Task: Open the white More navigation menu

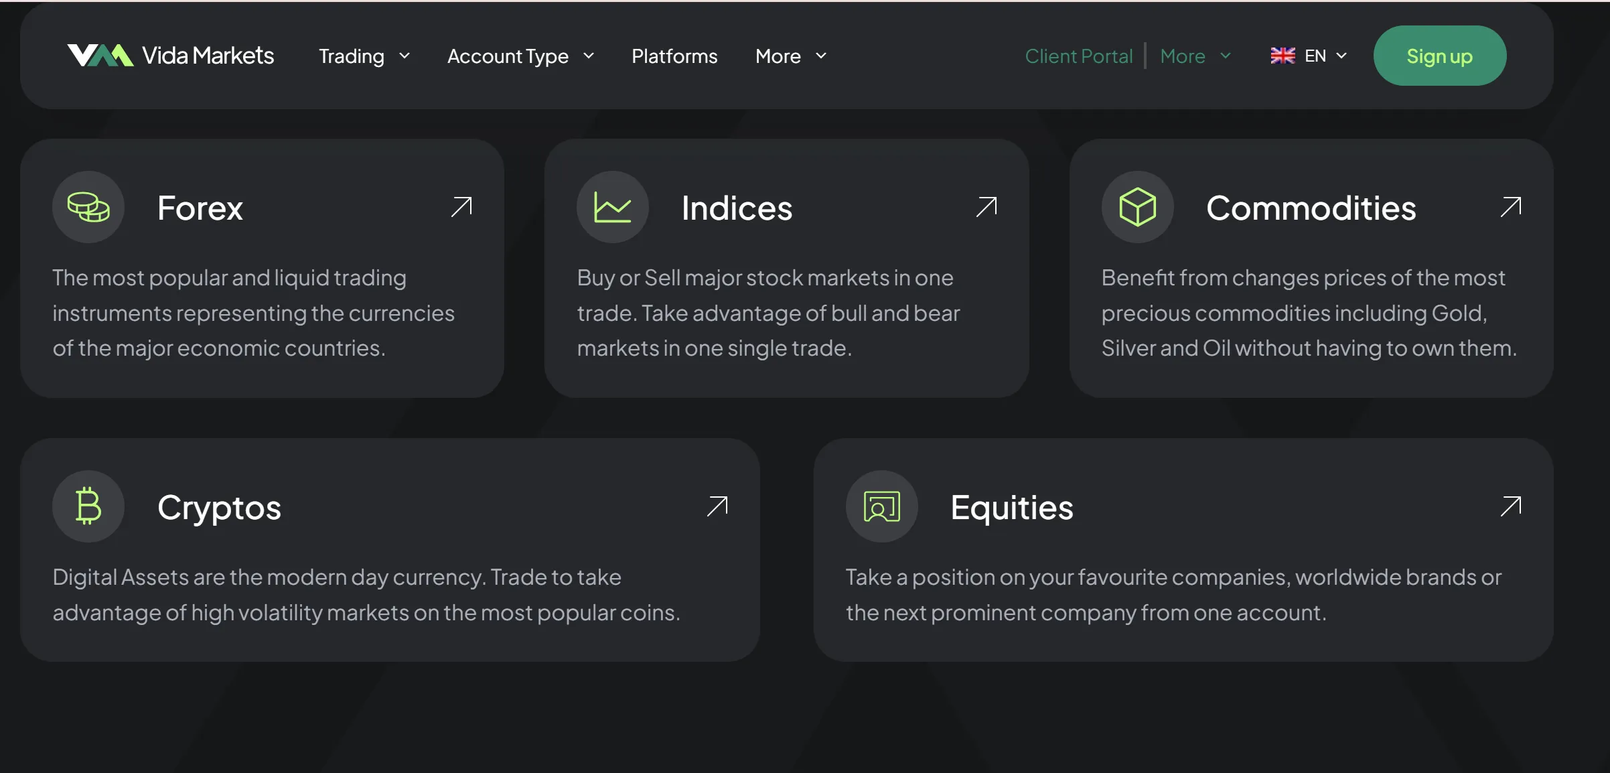Action: click(778, 56)
